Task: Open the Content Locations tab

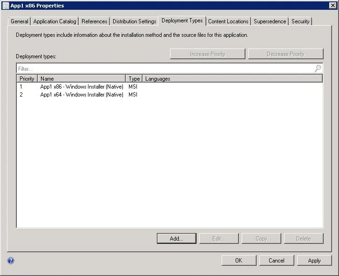Action: pos(228,21)
